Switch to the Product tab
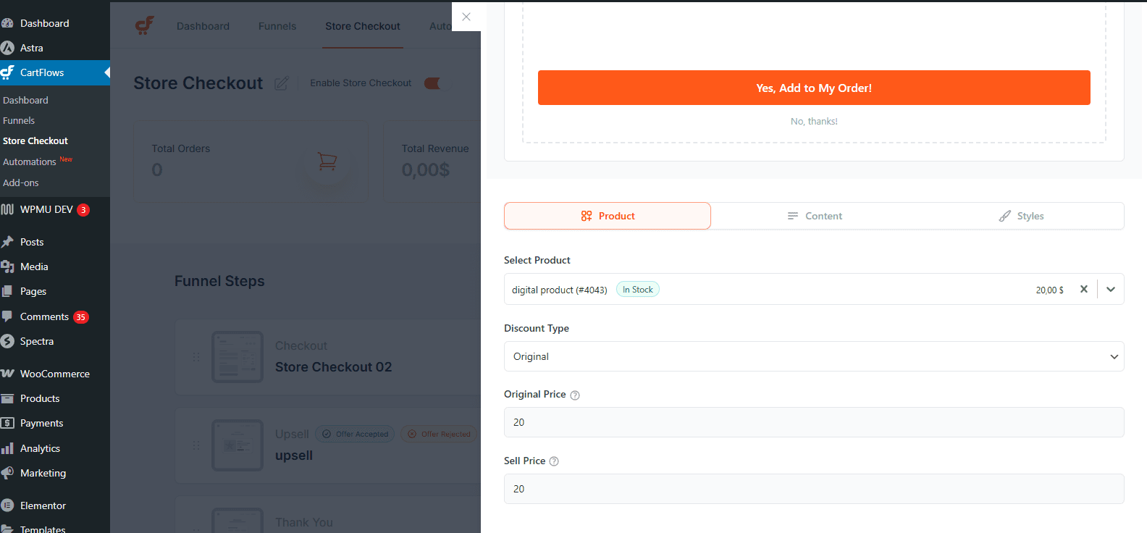 608,216
